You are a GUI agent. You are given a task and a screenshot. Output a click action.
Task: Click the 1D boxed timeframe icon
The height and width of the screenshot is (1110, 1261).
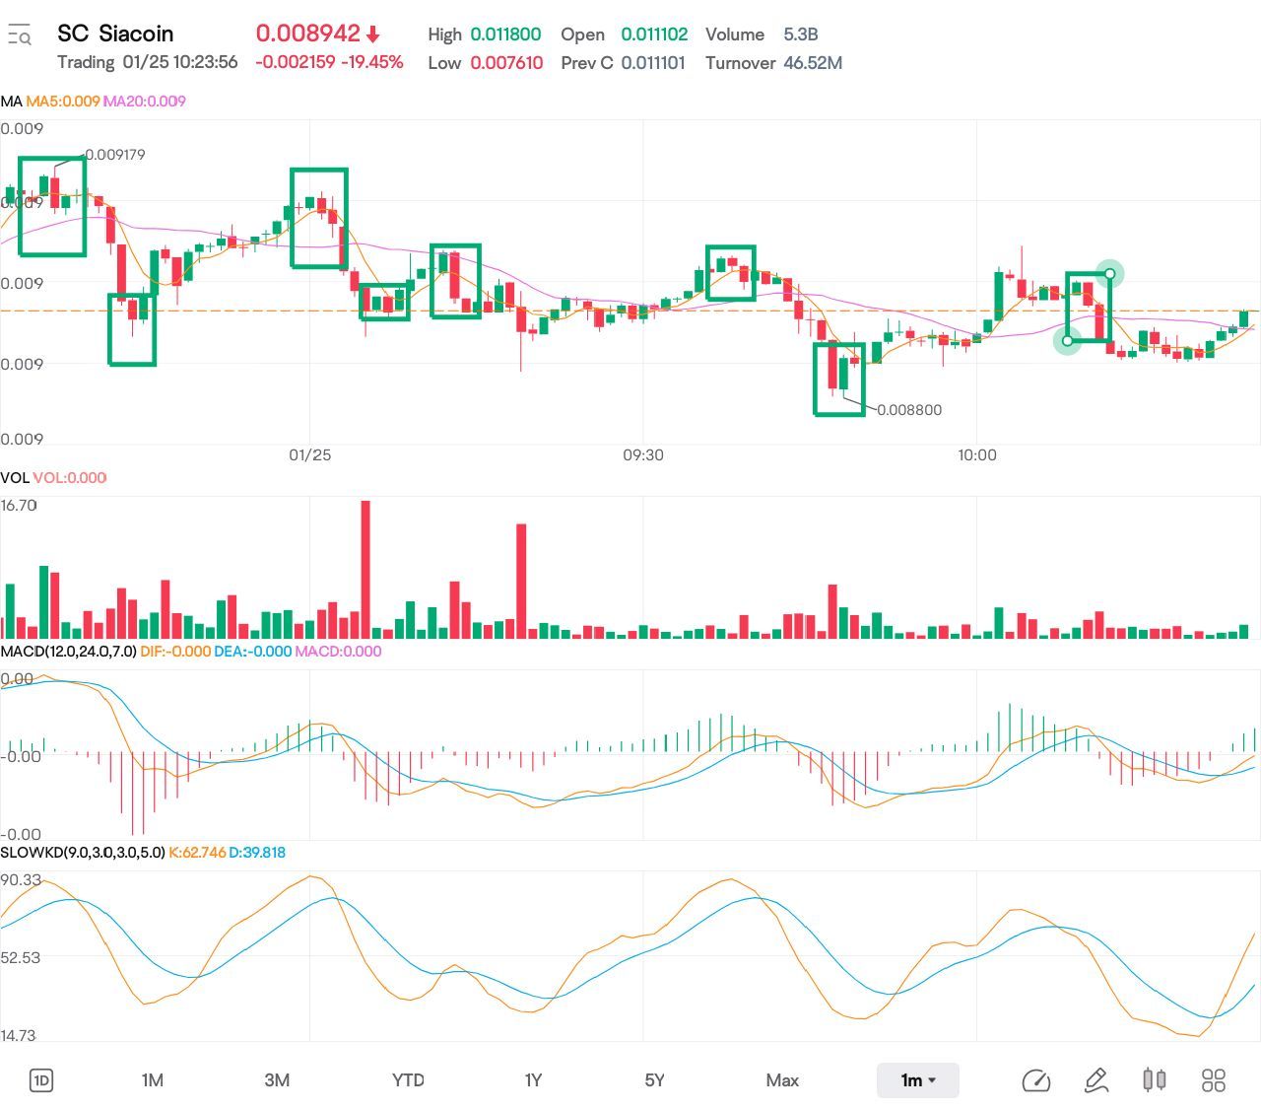coord(41,1080)
